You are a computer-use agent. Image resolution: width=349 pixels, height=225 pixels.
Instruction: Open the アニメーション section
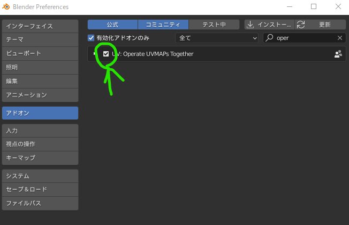pyautogui.click(x=40, y=95)
